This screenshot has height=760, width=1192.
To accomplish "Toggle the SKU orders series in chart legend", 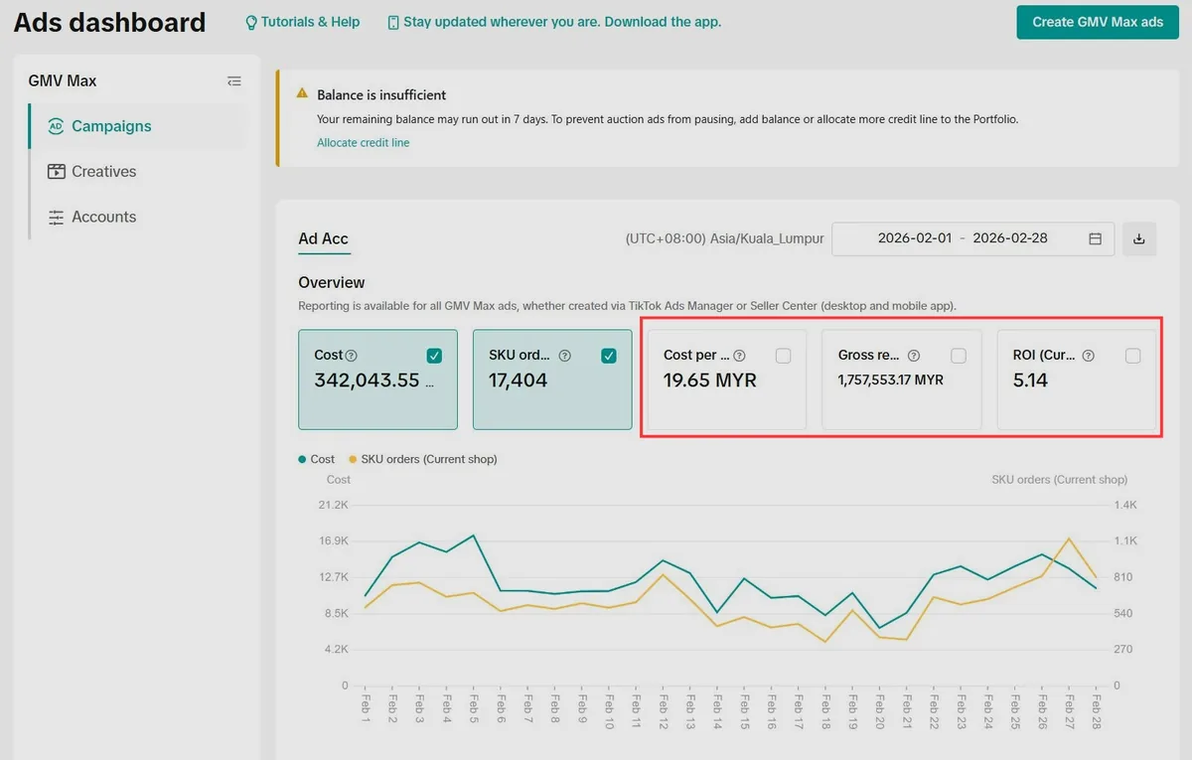I will click(422, 459).
